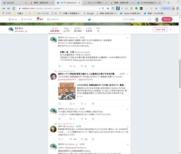
Task: Click the 一時停止中 profile chip in toolbar
Action: [x=167, y=8]
